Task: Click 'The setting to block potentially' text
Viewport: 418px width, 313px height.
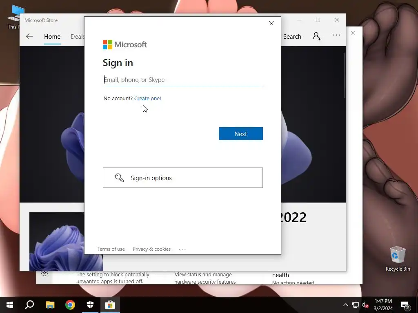Action: (113, 274)
